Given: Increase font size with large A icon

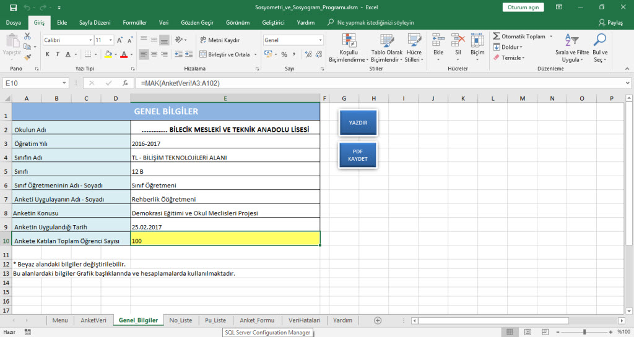Looking at the screenshot, I should point(119,40).
